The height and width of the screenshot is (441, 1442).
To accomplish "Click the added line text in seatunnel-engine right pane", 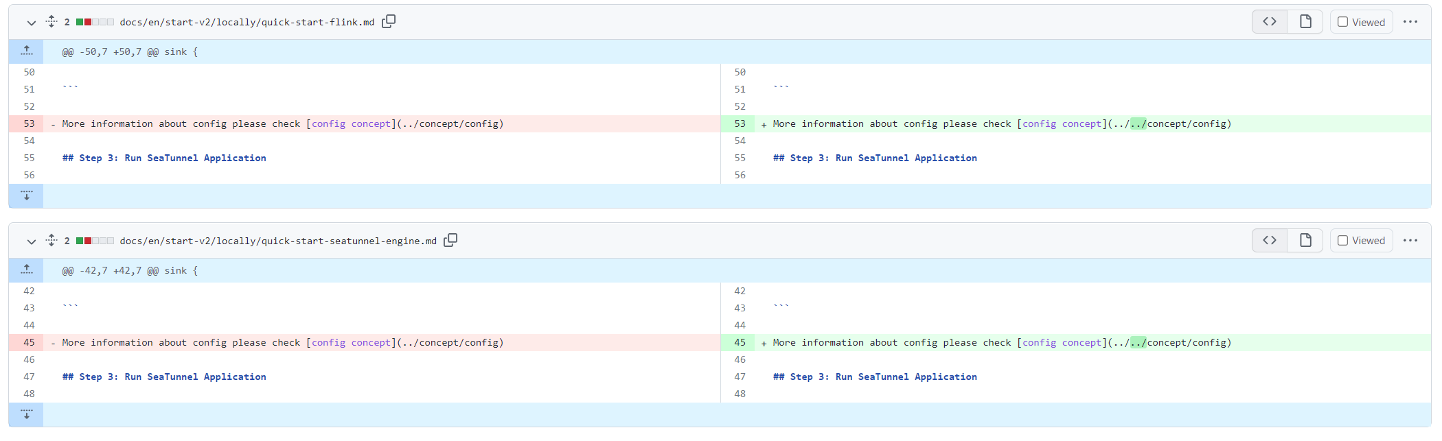I will (x=1002, y=342).
